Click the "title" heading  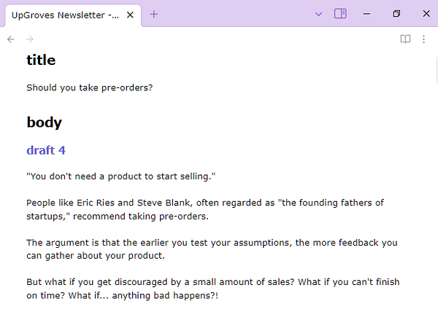pyautogui.click(x=41, y=61)
